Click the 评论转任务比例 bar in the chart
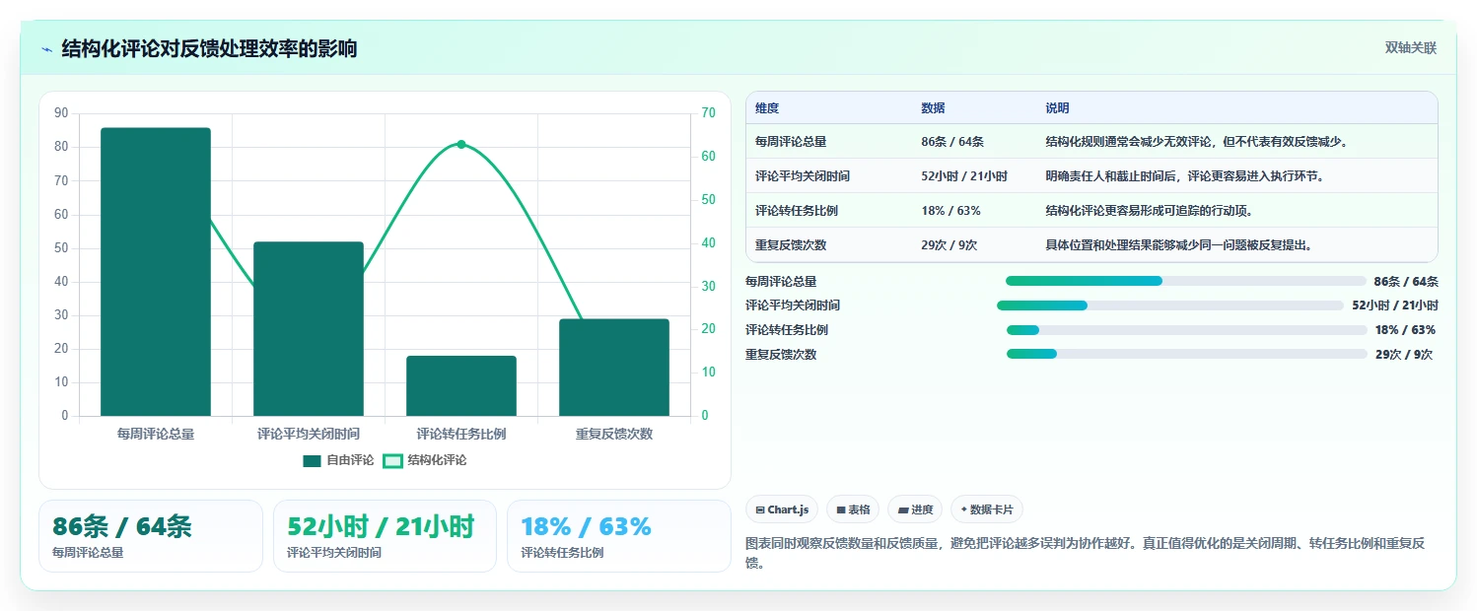The image size is (1477, 611). tap(461, 386)
